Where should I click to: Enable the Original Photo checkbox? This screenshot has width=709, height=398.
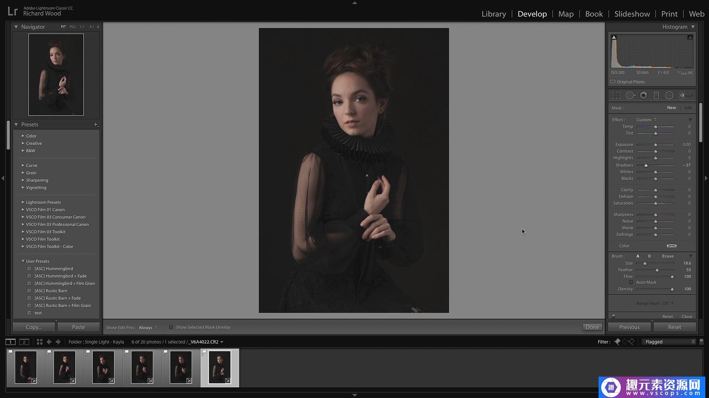(x=613, y=82)
